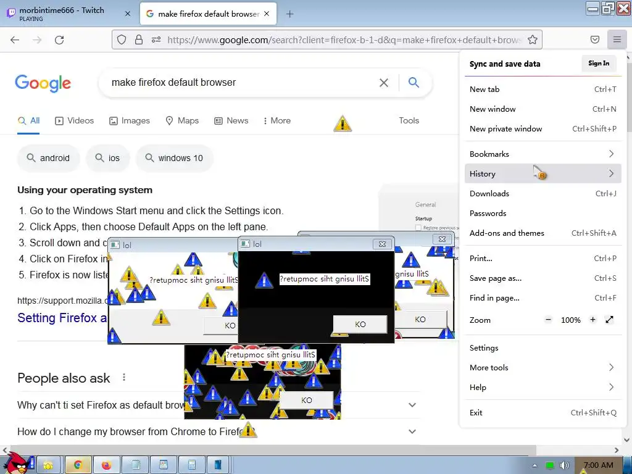Open the Google Tools options

(409, 120)
